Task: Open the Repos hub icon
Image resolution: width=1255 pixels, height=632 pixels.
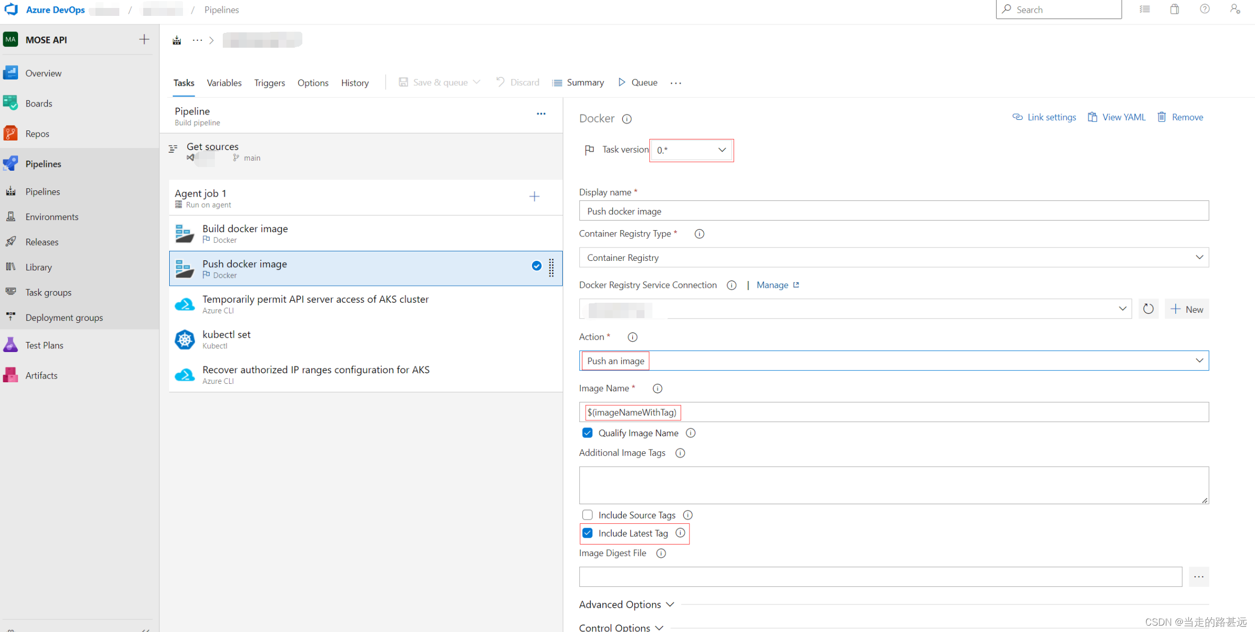Action: 11,133
